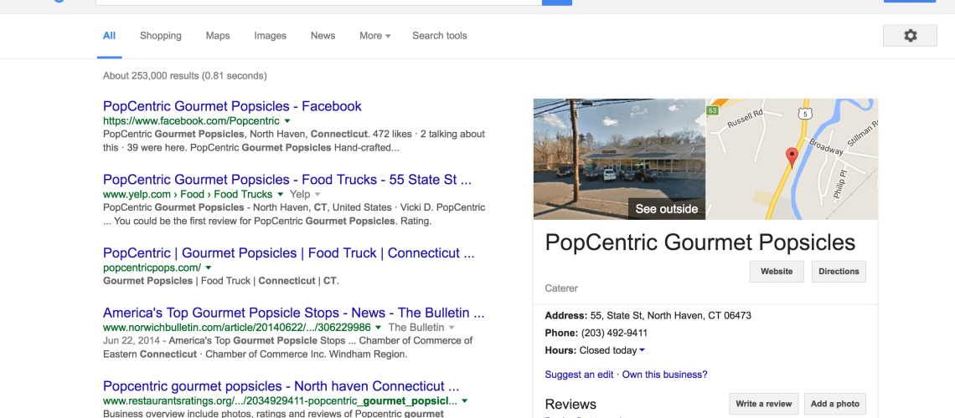Expand the popcentricpops.com URL dropdown arrow
955x418 pixels.
[208, 268]
